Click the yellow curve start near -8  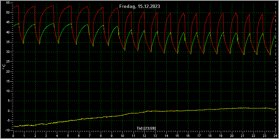point(14,126)
